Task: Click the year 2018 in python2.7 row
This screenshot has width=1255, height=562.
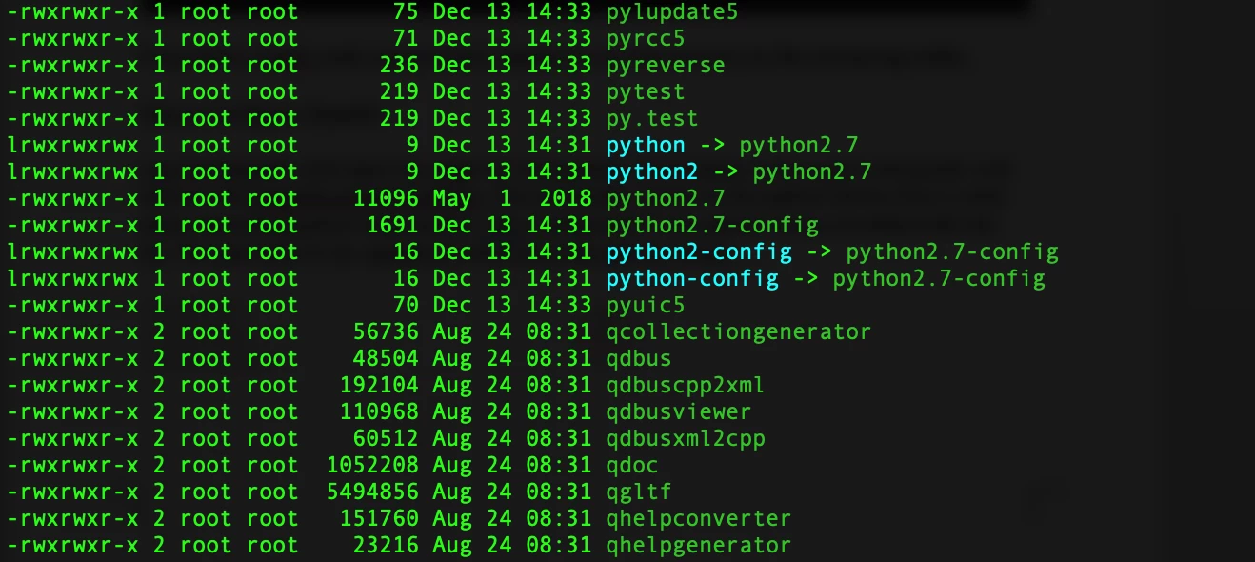Action: (566, 199)
